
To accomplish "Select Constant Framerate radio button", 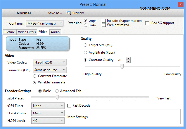I will [x=35, y=76].
